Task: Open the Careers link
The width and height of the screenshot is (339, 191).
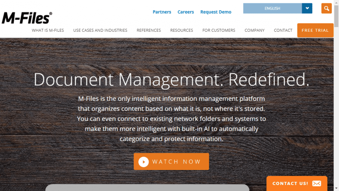Action: [186, 12]
